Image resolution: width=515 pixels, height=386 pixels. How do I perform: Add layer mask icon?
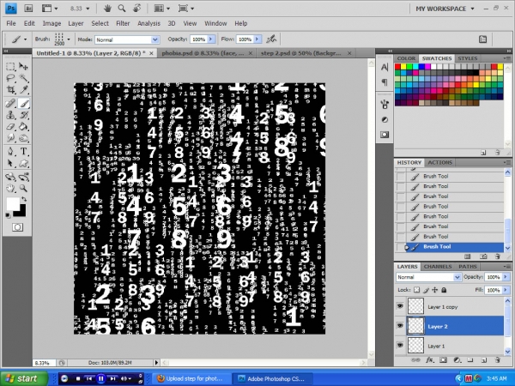(x=443, y=360)
